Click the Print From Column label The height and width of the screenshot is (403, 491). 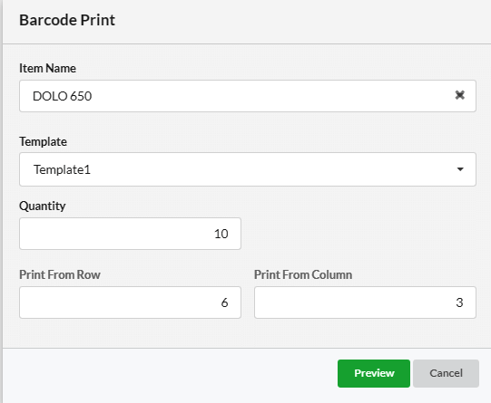tap(303, 274)
